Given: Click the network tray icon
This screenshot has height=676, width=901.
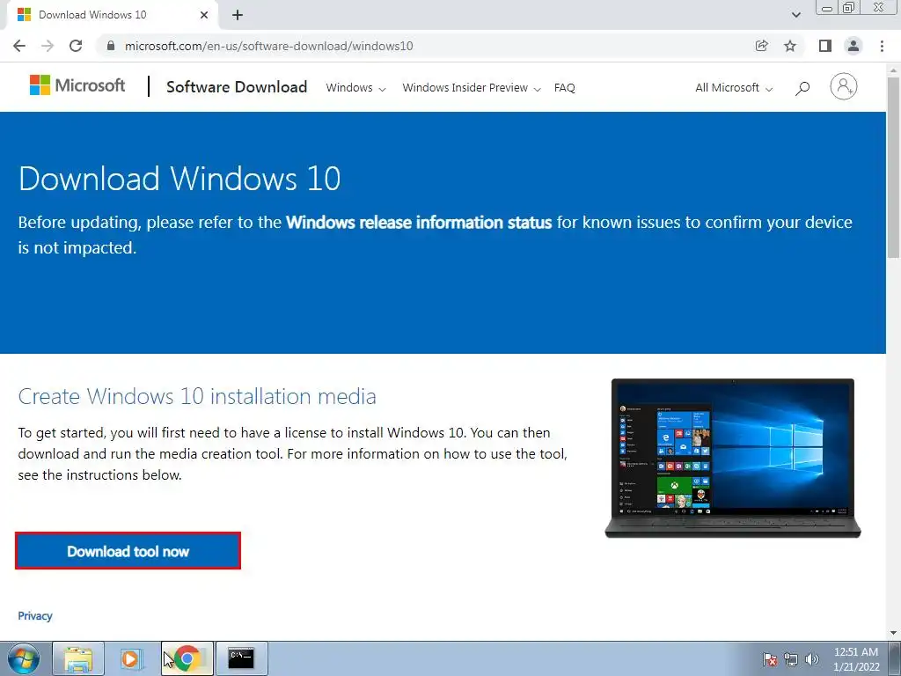Looking at the screenshot, I should click(x=791, y=660).
